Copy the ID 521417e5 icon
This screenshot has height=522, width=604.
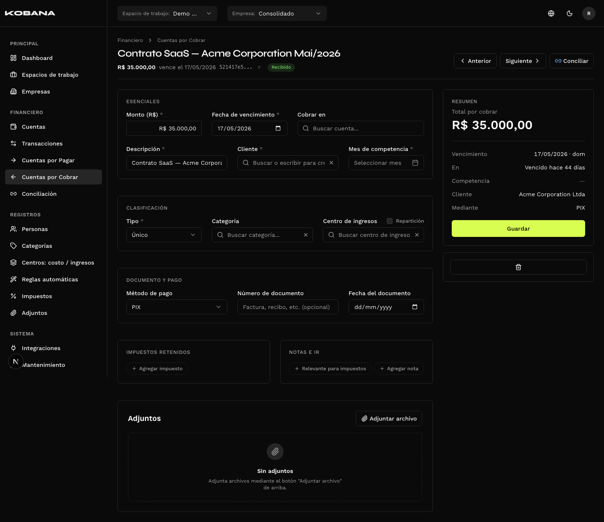[259, 68]
